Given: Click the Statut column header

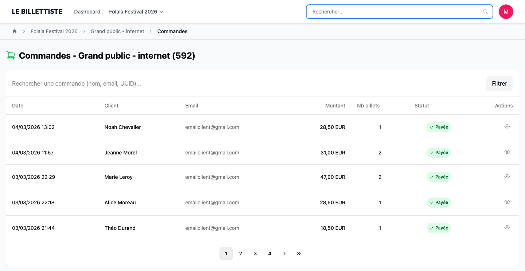Looking at the screenshot, I should (x=422, y=106).
